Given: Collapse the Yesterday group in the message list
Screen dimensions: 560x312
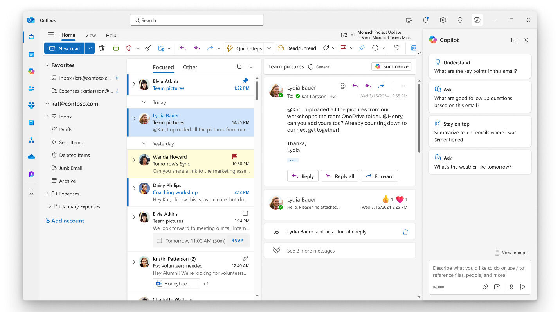Looking at the screenshot, I should pyautogui.click(x=144, y=144).
